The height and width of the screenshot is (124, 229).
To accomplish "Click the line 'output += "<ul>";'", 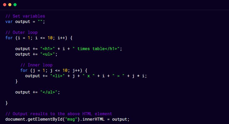I will point(36,54).
